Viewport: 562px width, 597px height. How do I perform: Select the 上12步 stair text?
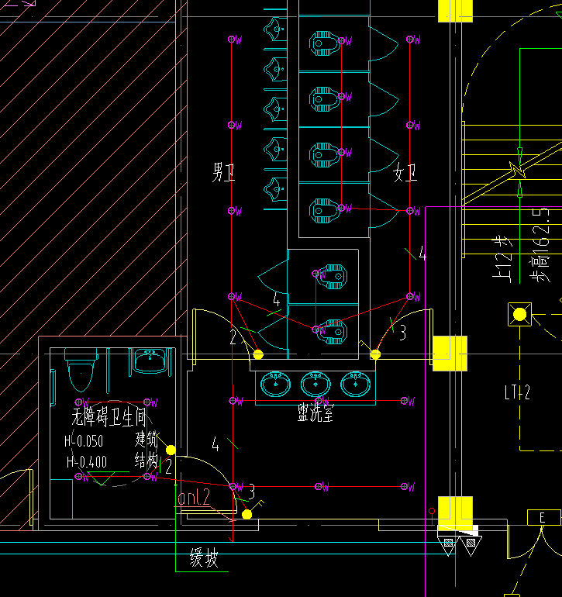point(502,259)
